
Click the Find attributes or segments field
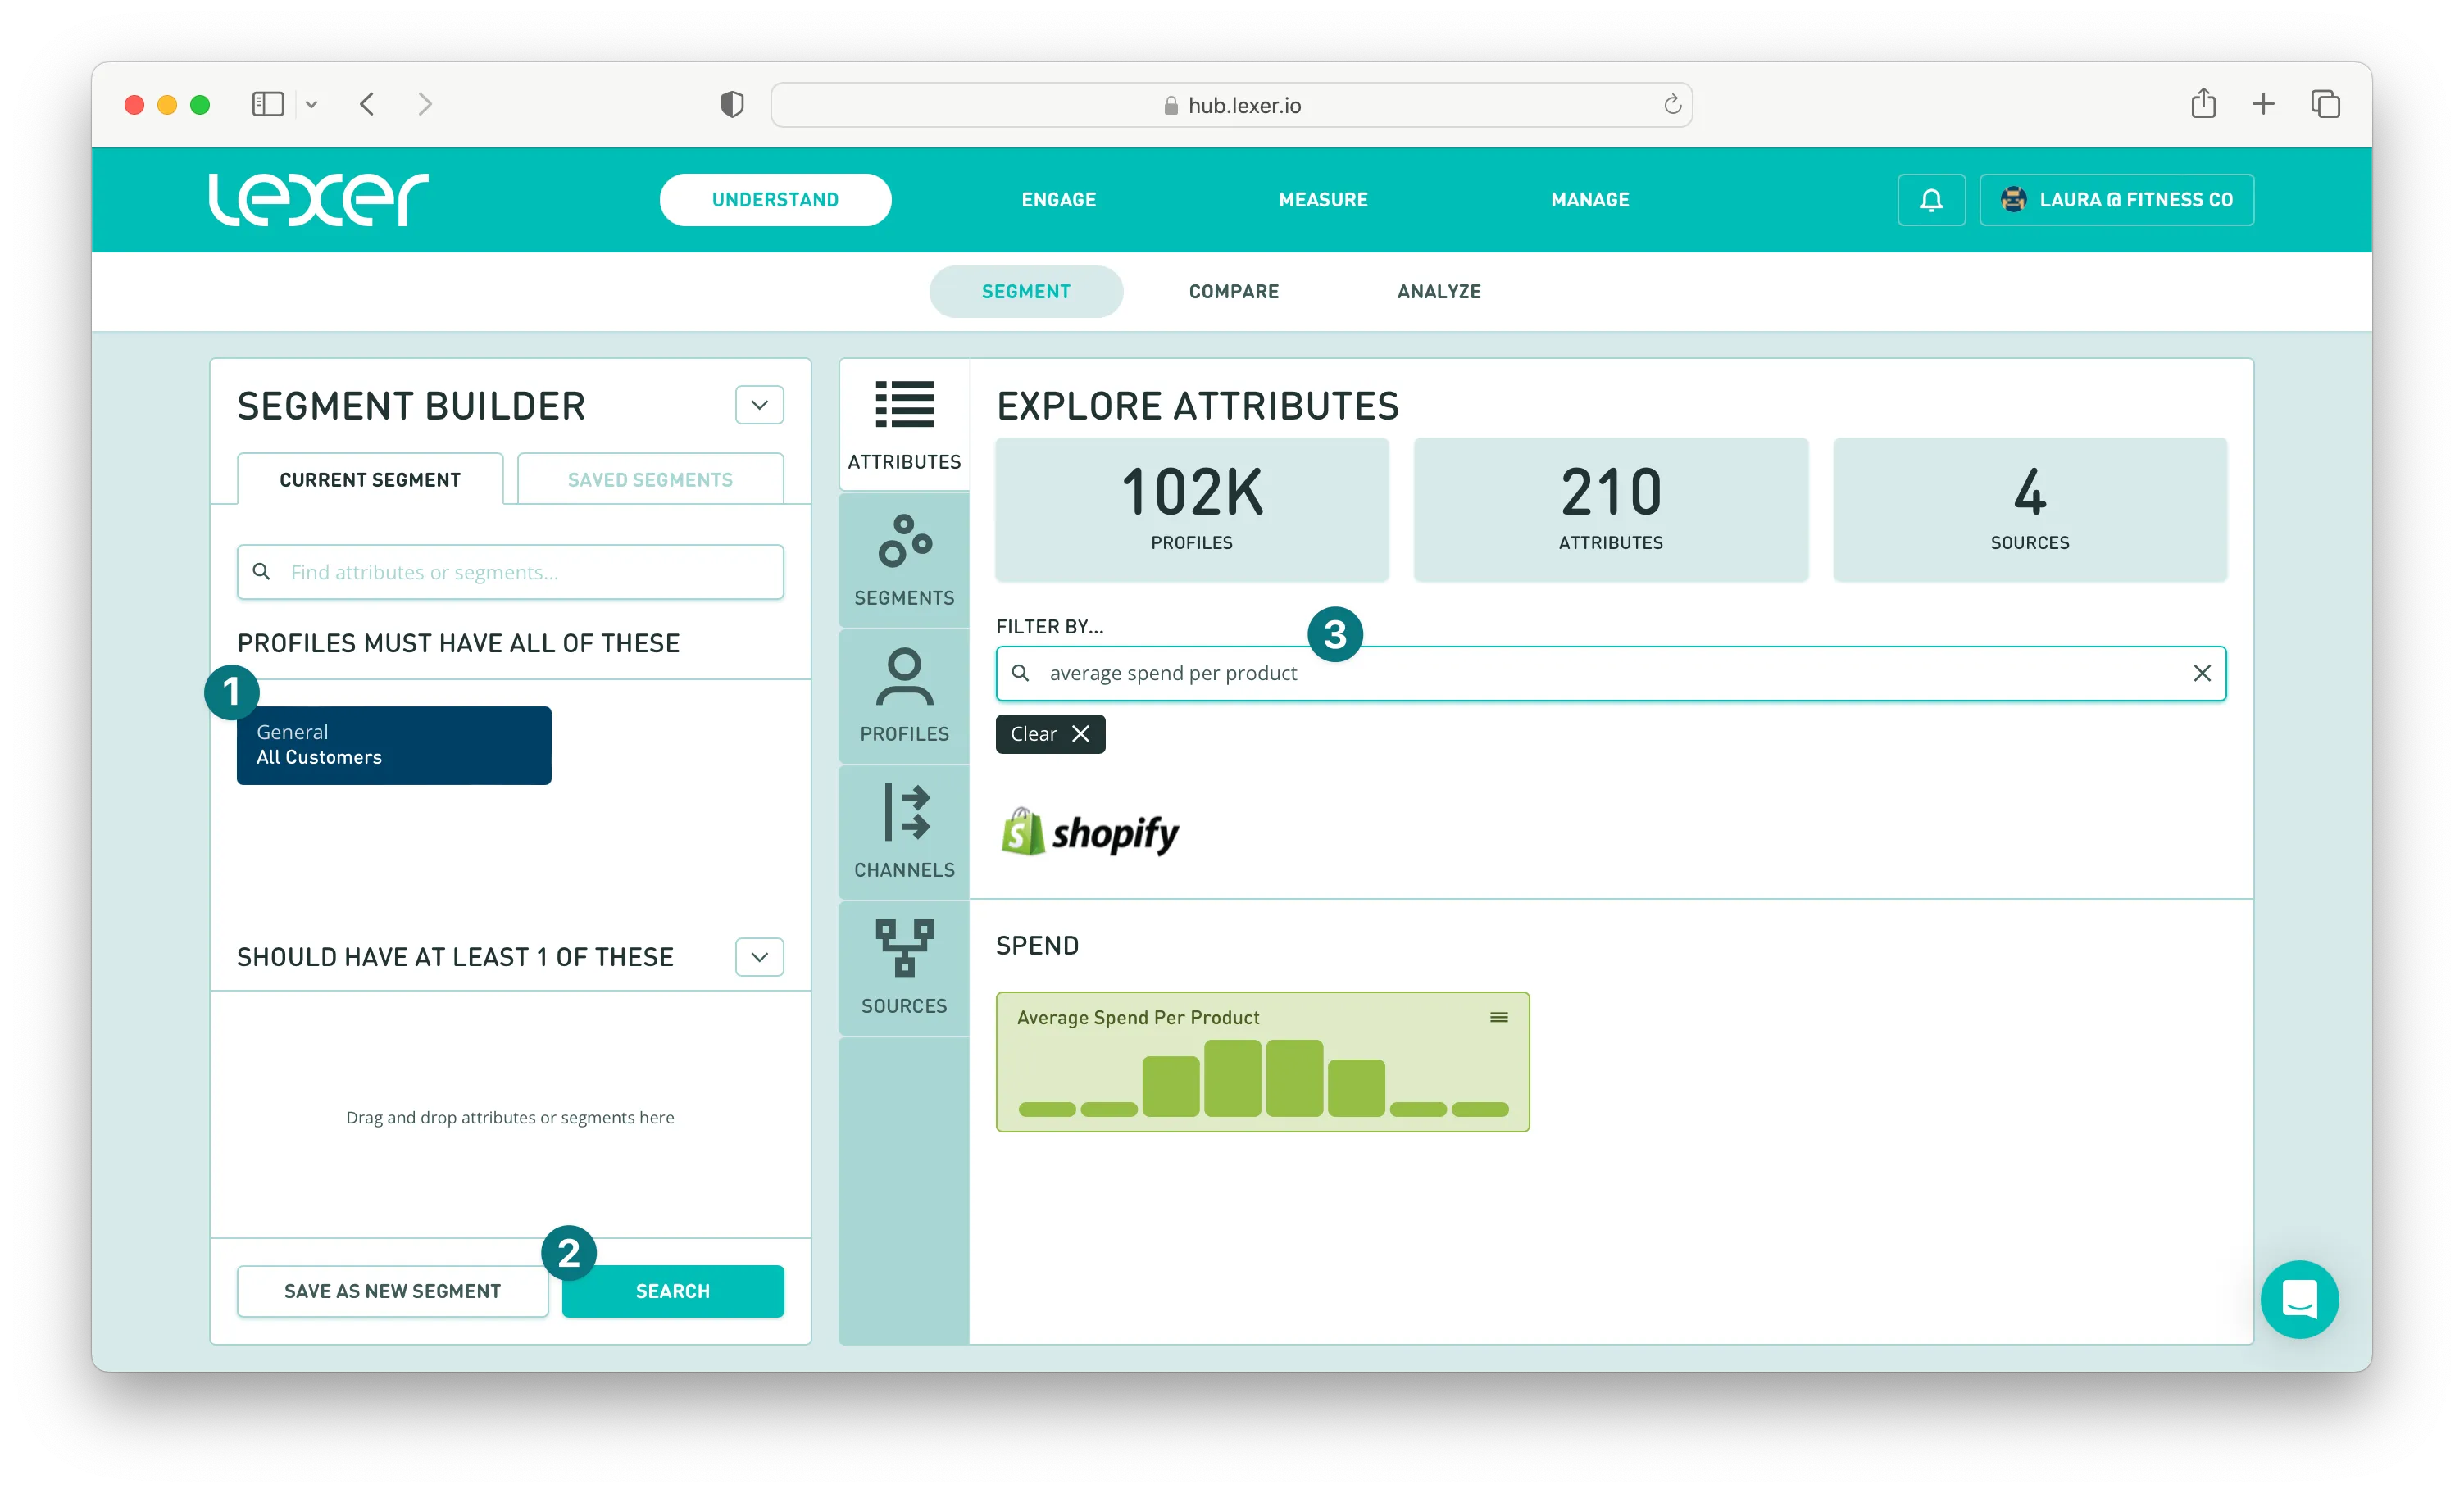[510, 572]
